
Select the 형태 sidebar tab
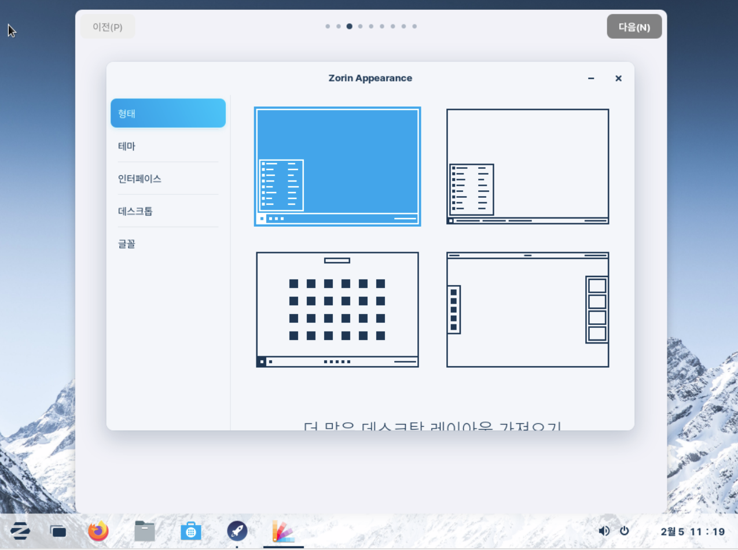click(x=168, y=113)
